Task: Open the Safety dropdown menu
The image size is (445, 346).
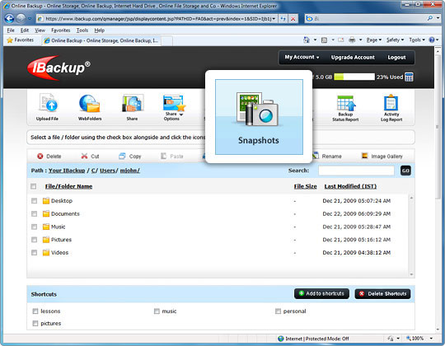Action: (395, 40)
